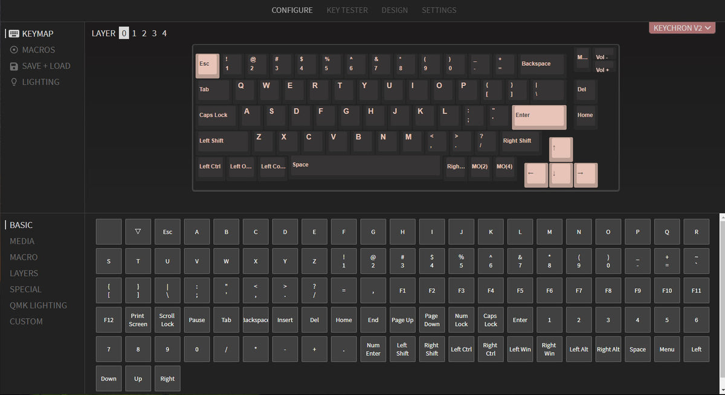
Task: Open the LAYERS key category
Action: tap(24, 273)
